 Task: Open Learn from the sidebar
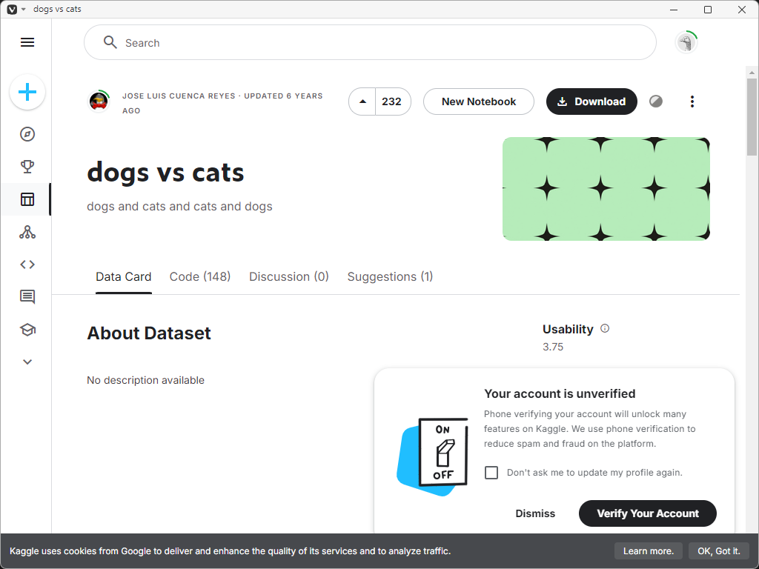(x=27, y=330)
